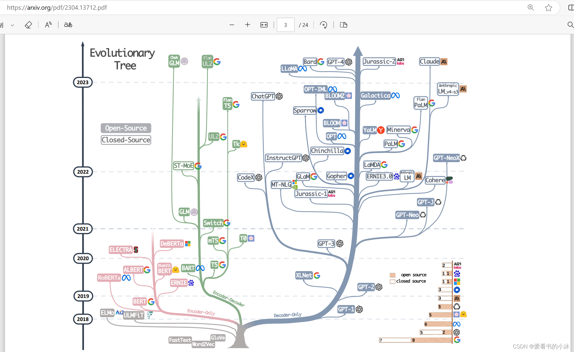Click the 2020 timeline marker
The image size is (574, 352).
point(83,258)
